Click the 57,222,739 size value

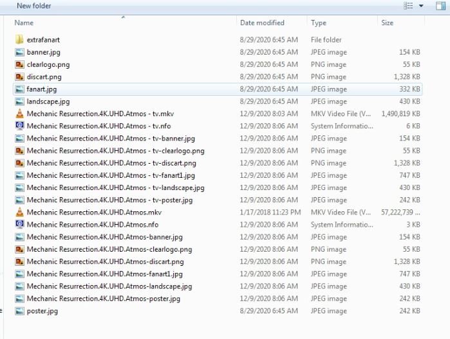tap(400, 212)
